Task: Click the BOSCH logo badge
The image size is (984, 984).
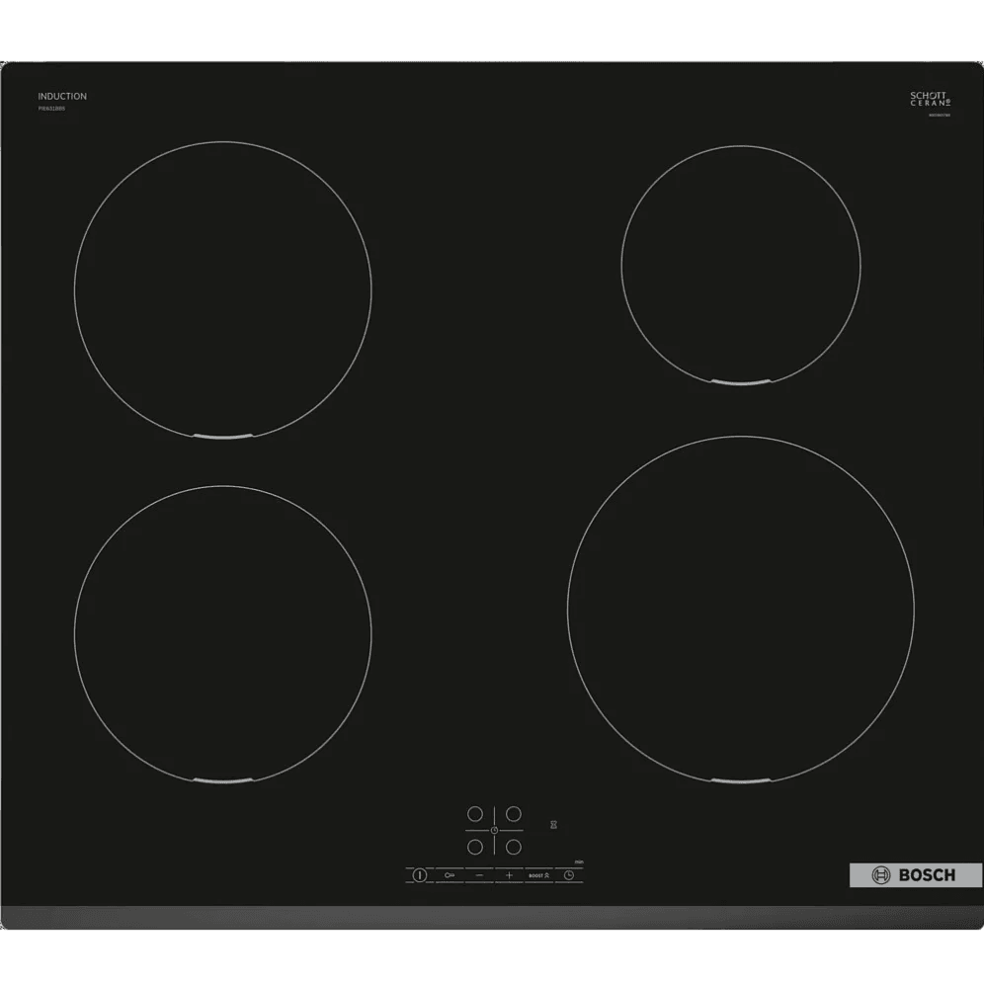Action: coord(916,874)
